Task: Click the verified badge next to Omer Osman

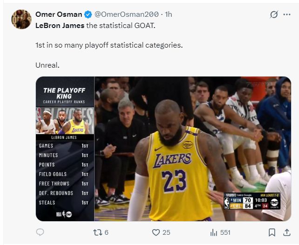Action: (88, 14)
